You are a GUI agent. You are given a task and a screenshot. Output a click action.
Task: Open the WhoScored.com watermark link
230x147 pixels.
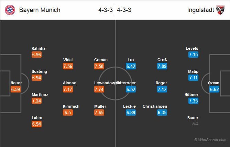210,140
